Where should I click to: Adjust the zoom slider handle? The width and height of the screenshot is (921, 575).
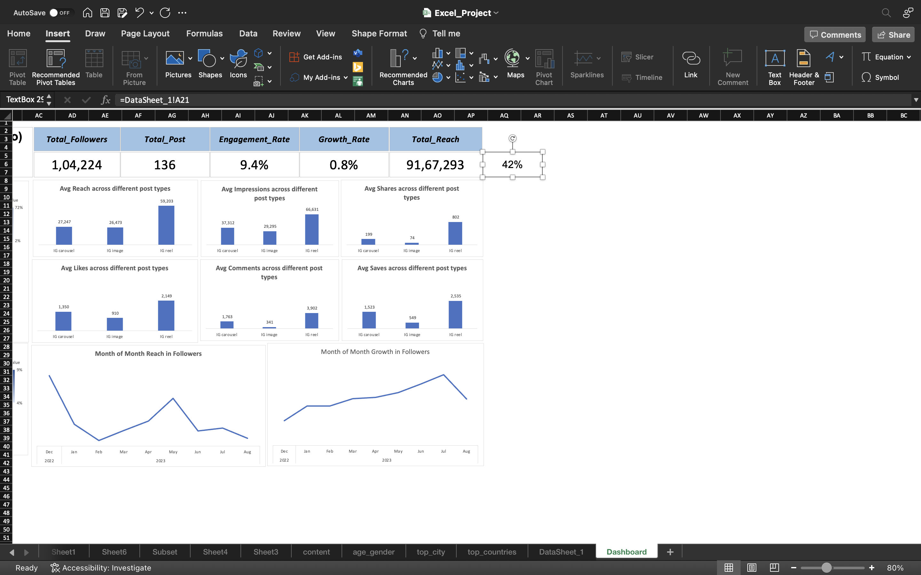click(x=826, y=568)
